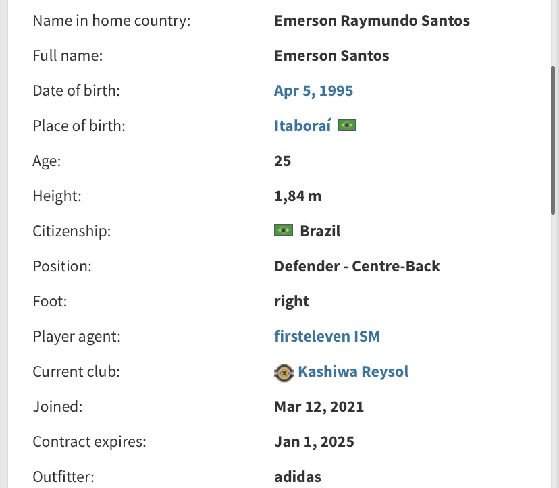Click the joined date Mar 12, 2021
Viewport: 559px width, 488px height.
point(319,407)
